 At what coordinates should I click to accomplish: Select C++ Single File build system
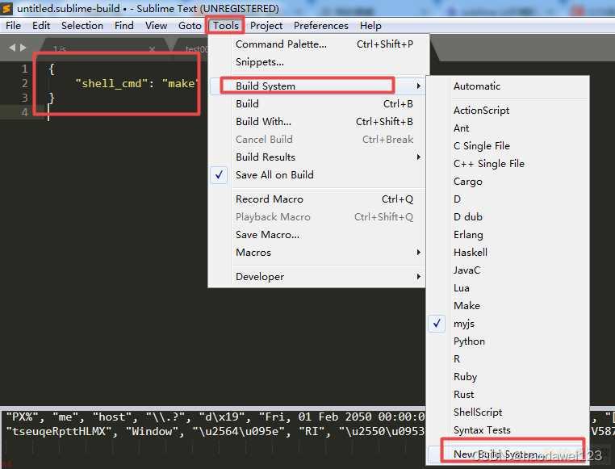(x=508, y=164)
